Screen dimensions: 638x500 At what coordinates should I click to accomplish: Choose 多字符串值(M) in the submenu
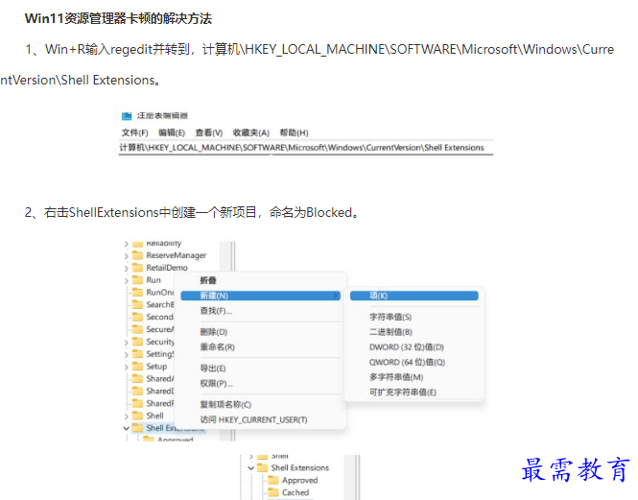tap(396, 377)
